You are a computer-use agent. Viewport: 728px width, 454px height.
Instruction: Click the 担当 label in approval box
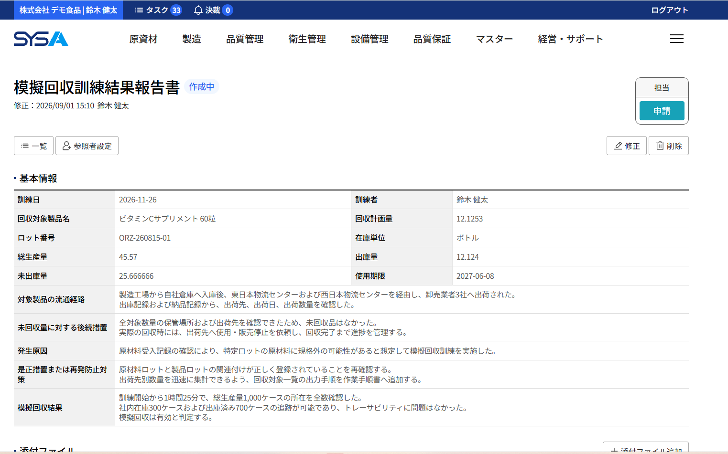(662, 88)
